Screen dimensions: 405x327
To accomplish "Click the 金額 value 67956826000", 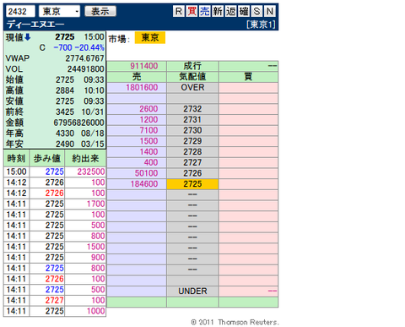I will coord(79,123).
